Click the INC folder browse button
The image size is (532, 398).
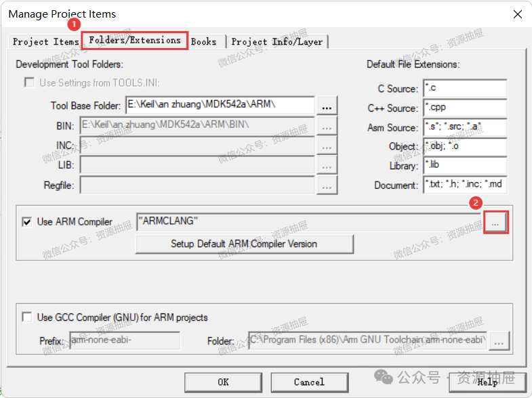coord(327,146)
